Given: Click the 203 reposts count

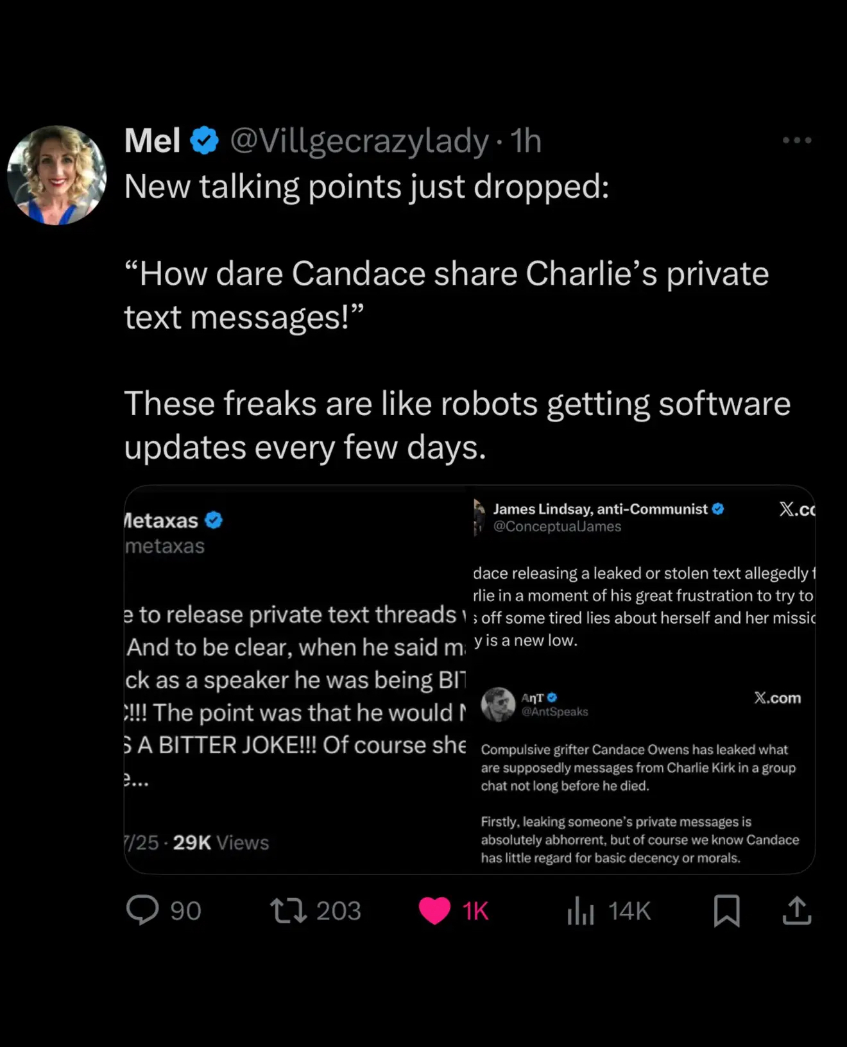Looking at the screenshot, I should [x=338, y=911].
